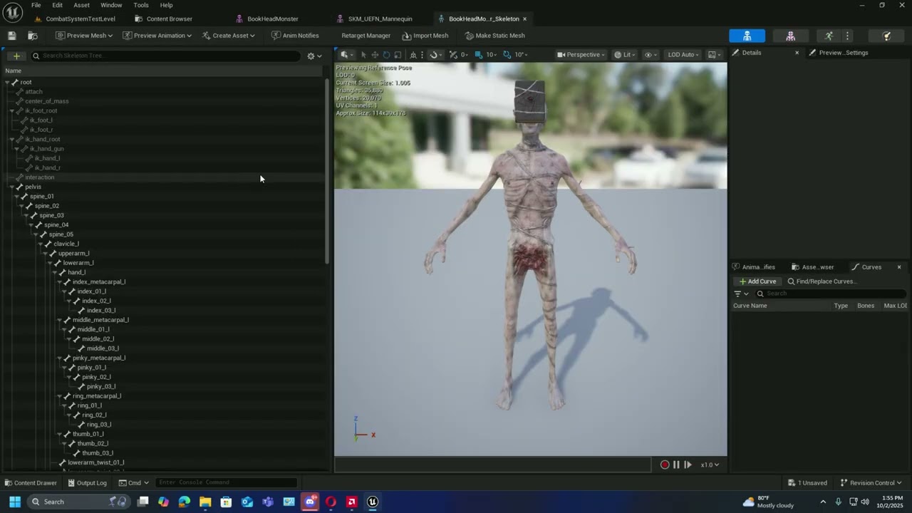912x513 pixels.
Task: Click Find/Replace Curves button
Action: [x=822, y=281]
